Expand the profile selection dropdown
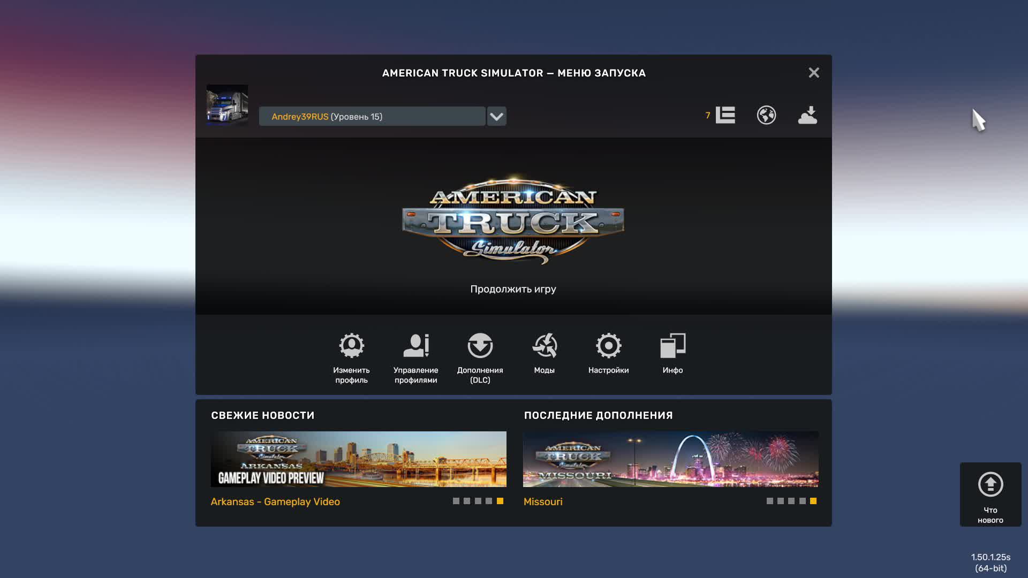This screenshot has height=578, width=1028. [x=496, y=116]
